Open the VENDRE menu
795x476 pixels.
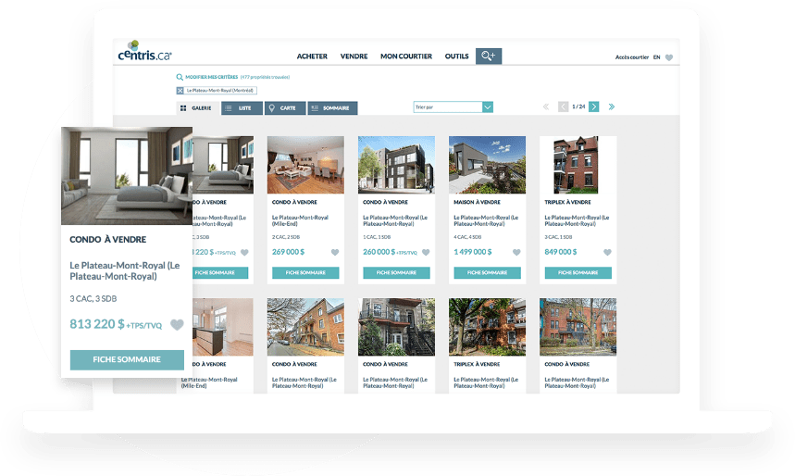(x=354, y=56)
